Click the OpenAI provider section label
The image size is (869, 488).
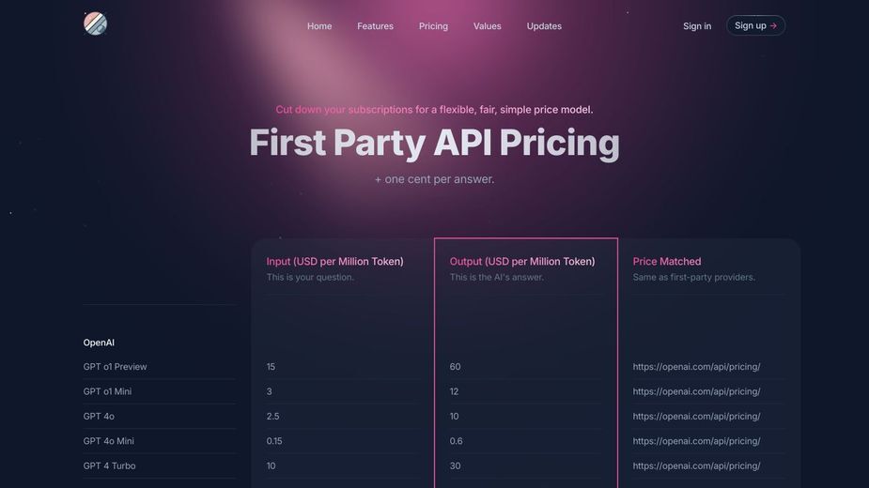[99, 343]
